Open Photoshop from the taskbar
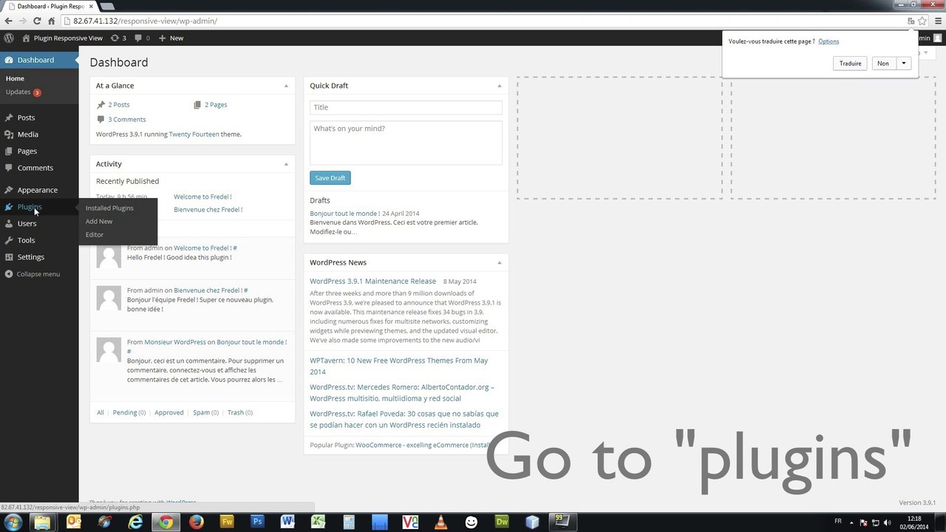Screen dimensions: 946x532 tap(257, 522)
